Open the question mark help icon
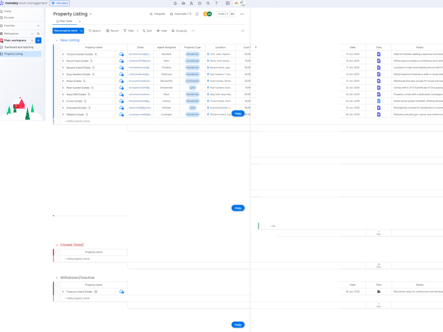This screenshot has width=443, height=332. pyautogui.click(x=216, y=4)
